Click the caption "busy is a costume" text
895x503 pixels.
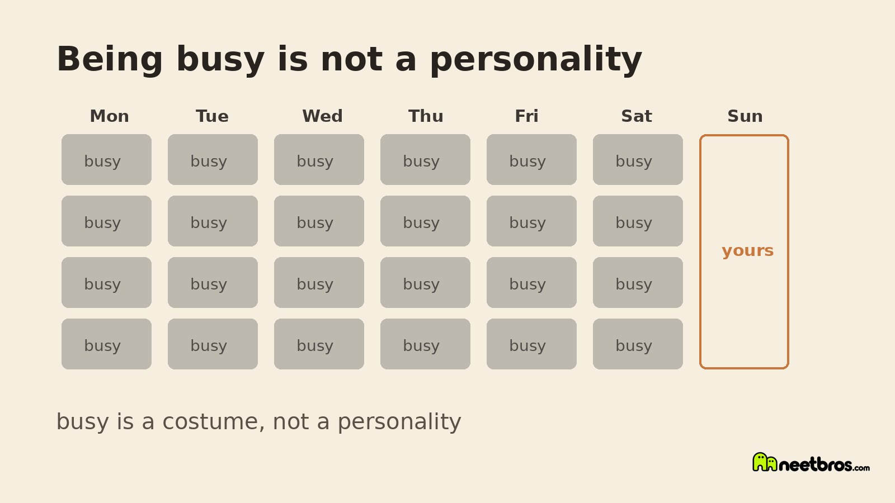coord(161,422)
